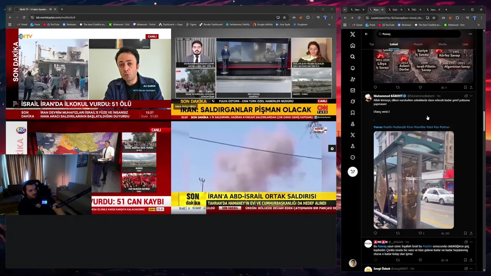
Task: Click the white compose Post button
Action: [353, 171]
